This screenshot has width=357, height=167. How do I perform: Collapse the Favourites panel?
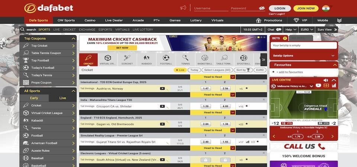pyautogui.click(x=335, y=65)
